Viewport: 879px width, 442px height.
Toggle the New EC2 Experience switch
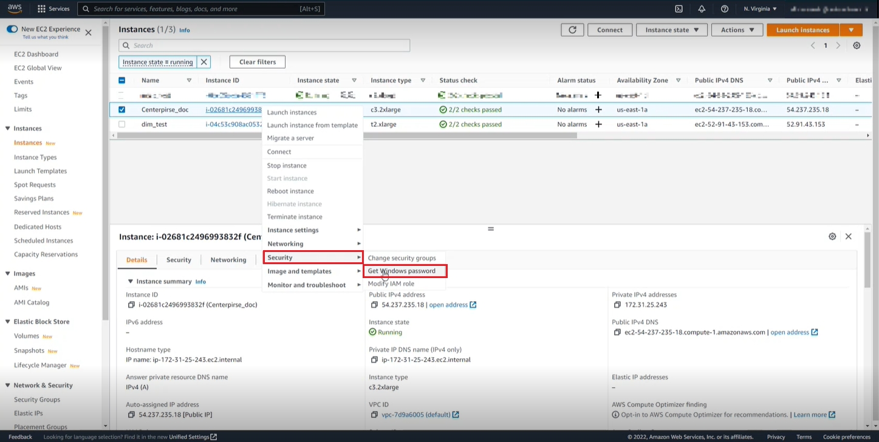pyautogui.click(x=12, y=29)
